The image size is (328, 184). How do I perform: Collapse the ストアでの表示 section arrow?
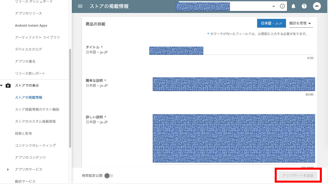(1, 86)
